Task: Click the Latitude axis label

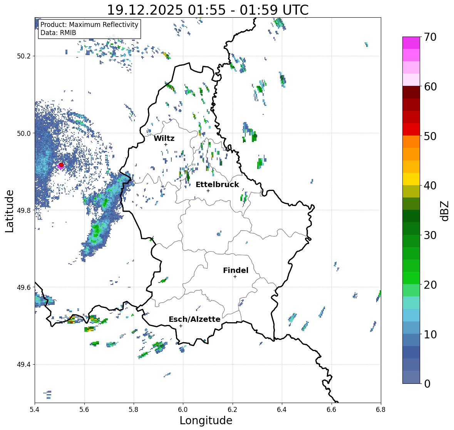Action: coord(9,211)
